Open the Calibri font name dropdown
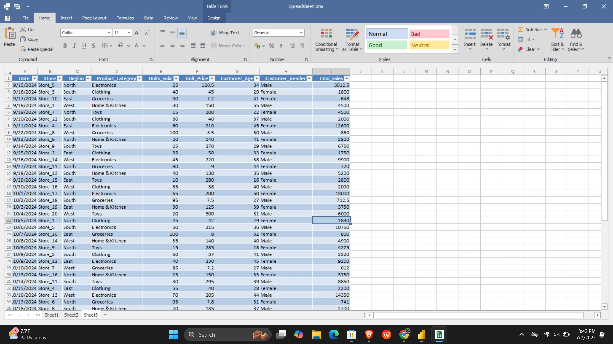 tap(109, 33)
